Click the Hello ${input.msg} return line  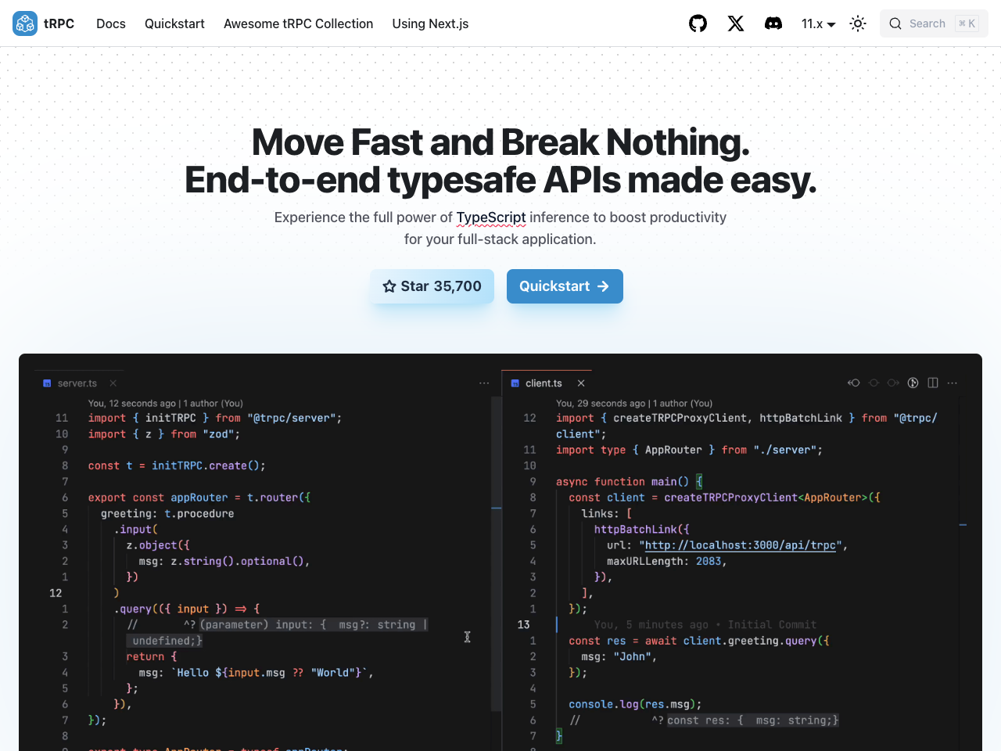[x=256, y=673]
